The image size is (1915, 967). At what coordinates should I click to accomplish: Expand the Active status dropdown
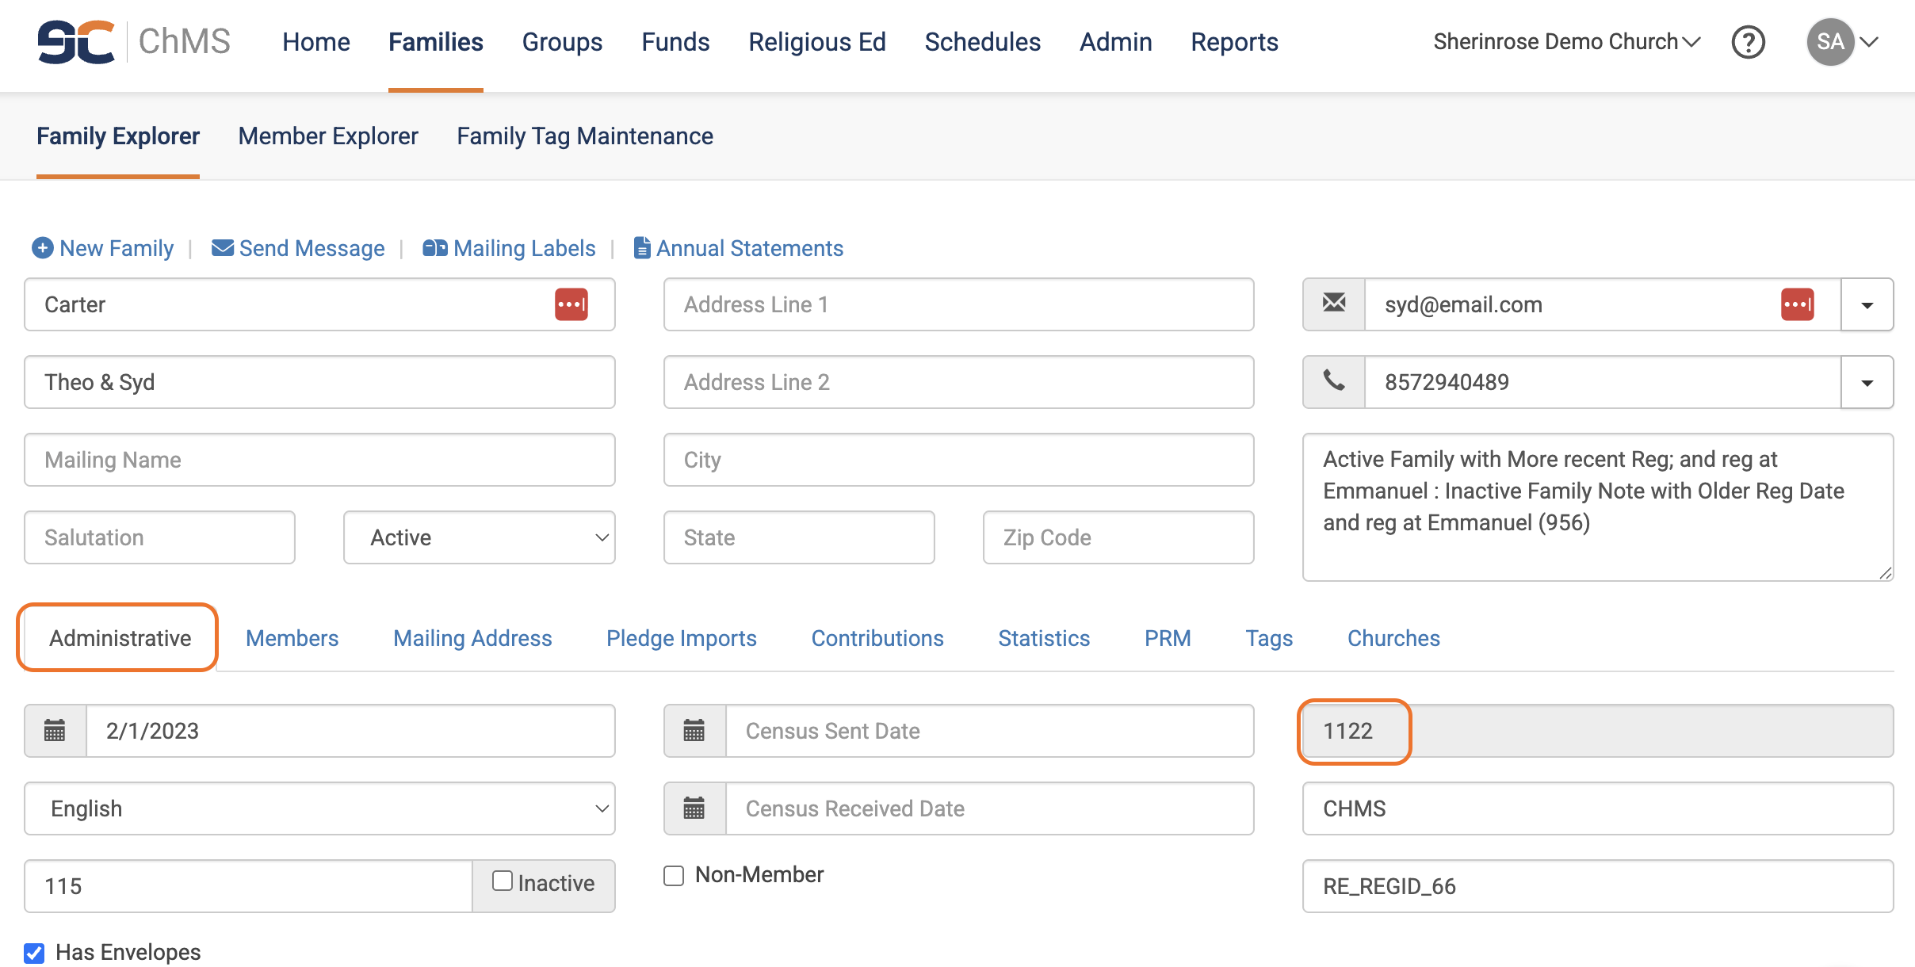pos(479,537)
